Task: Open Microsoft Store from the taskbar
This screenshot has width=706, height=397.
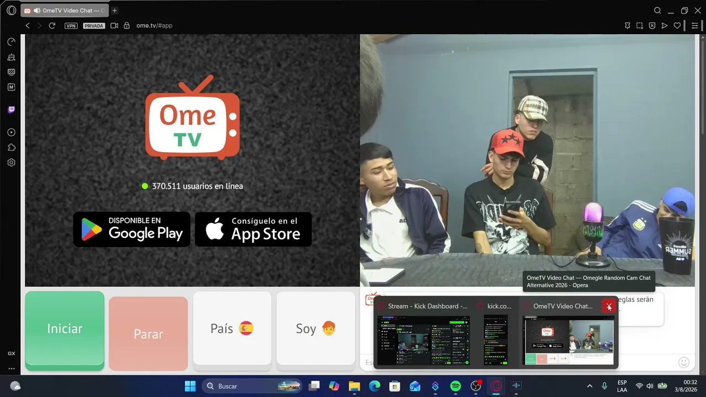Action: pos(394,386)
